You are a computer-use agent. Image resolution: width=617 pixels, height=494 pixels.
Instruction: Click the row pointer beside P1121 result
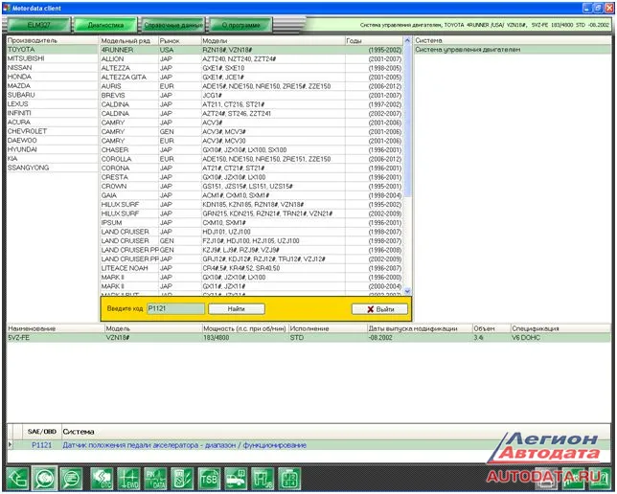coord(11,445)
